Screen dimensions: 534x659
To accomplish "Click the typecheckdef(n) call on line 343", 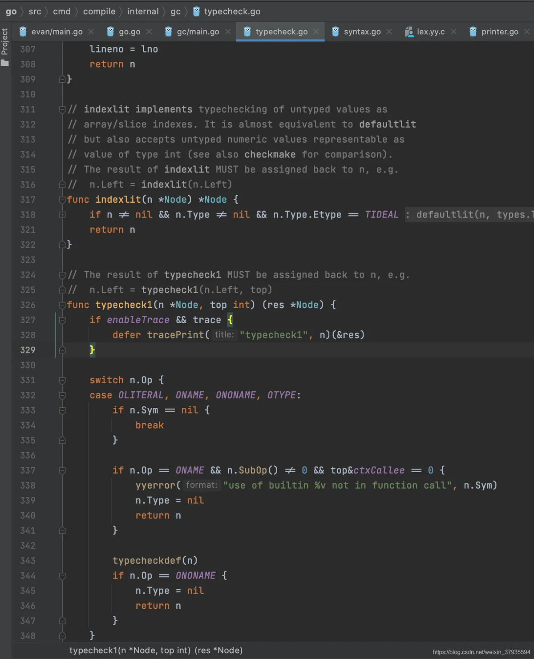I will [155, 561].
